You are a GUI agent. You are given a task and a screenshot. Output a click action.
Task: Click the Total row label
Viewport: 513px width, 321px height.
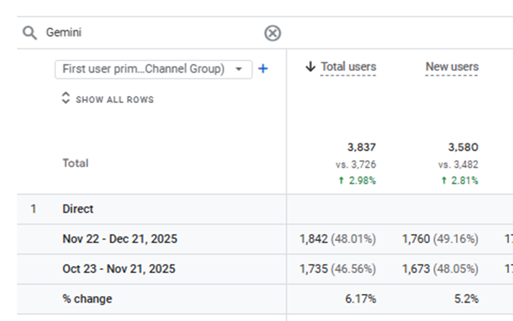75,163
